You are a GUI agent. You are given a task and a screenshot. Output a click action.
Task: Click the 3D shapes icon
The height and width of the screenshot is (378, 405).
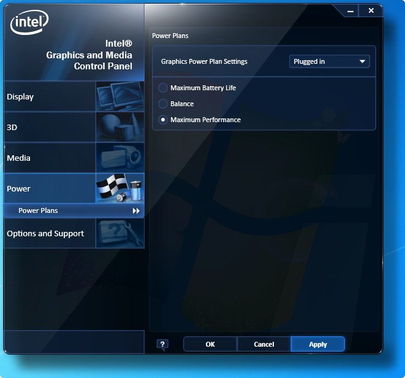120,127
